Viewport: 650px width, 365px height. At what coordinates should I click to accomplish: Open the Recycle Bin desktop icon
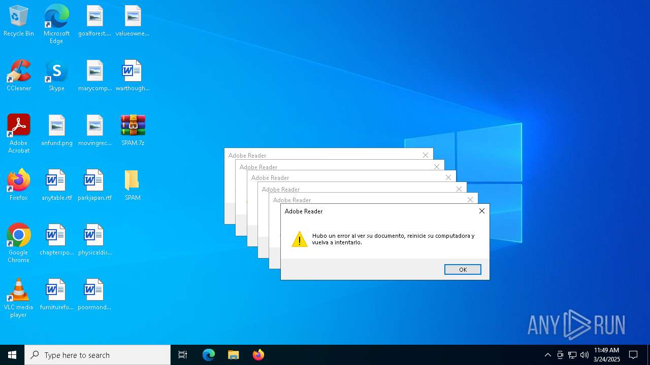click(19, 21)
